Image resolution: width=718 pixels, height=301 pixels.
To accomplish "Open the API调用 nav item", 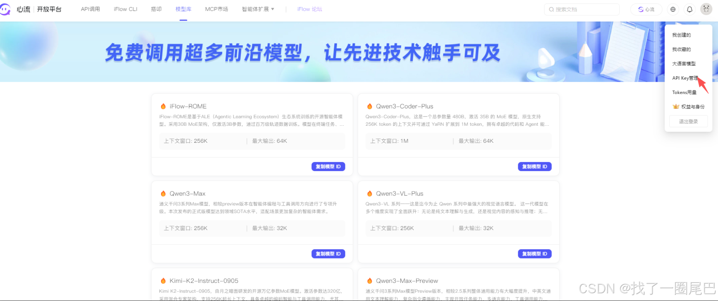I will (x=90, y=9).
